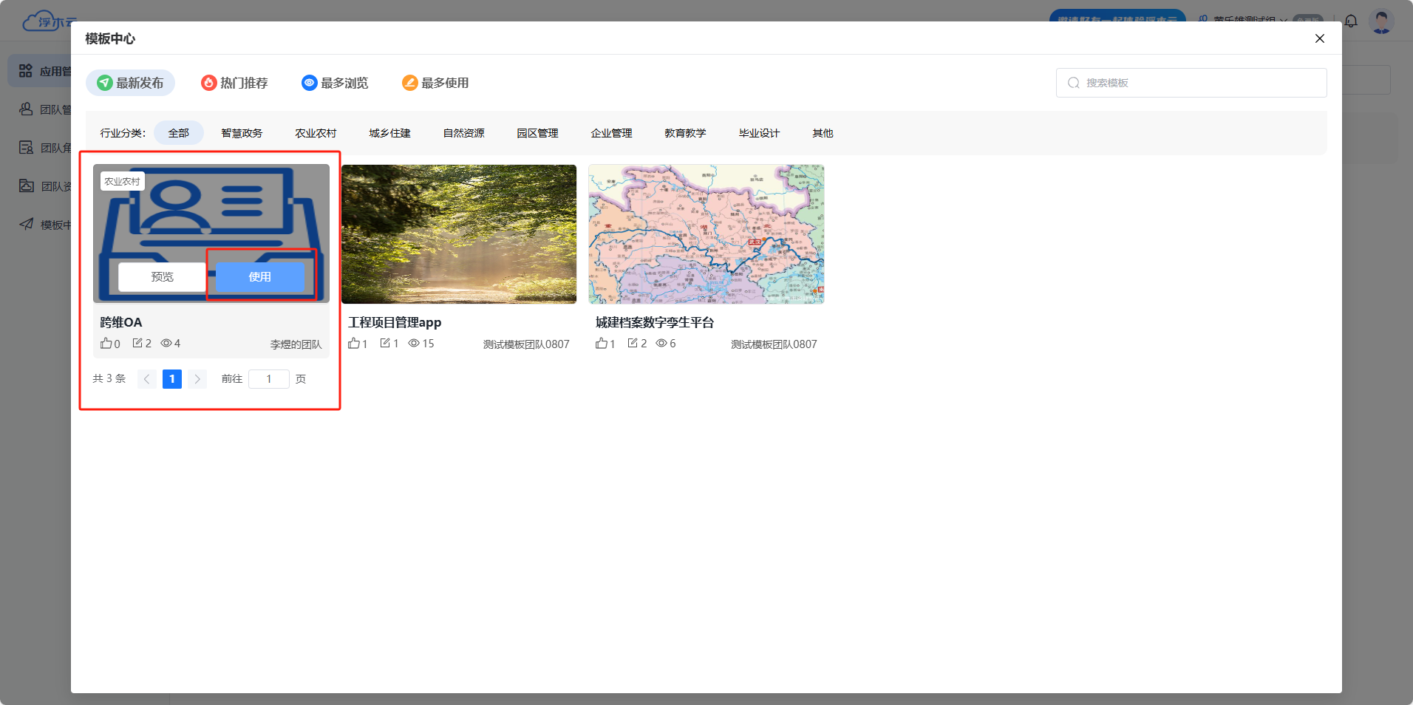Screen dimensions: 1413x705
Task: Go to the next page arrow
Action: tap(197, 379)
